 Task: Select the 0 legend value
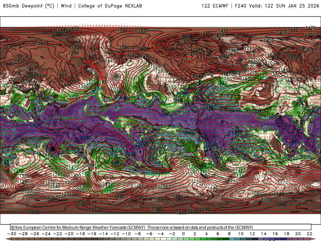point(183,234)
